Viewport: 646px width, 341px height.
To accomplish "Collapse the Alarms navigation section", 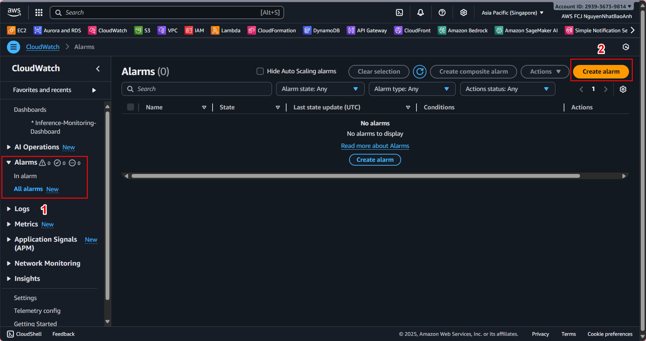I will 9,162.
